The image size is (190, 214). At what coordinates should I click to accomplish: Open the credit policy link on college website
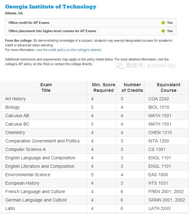[x=69, y=50]
